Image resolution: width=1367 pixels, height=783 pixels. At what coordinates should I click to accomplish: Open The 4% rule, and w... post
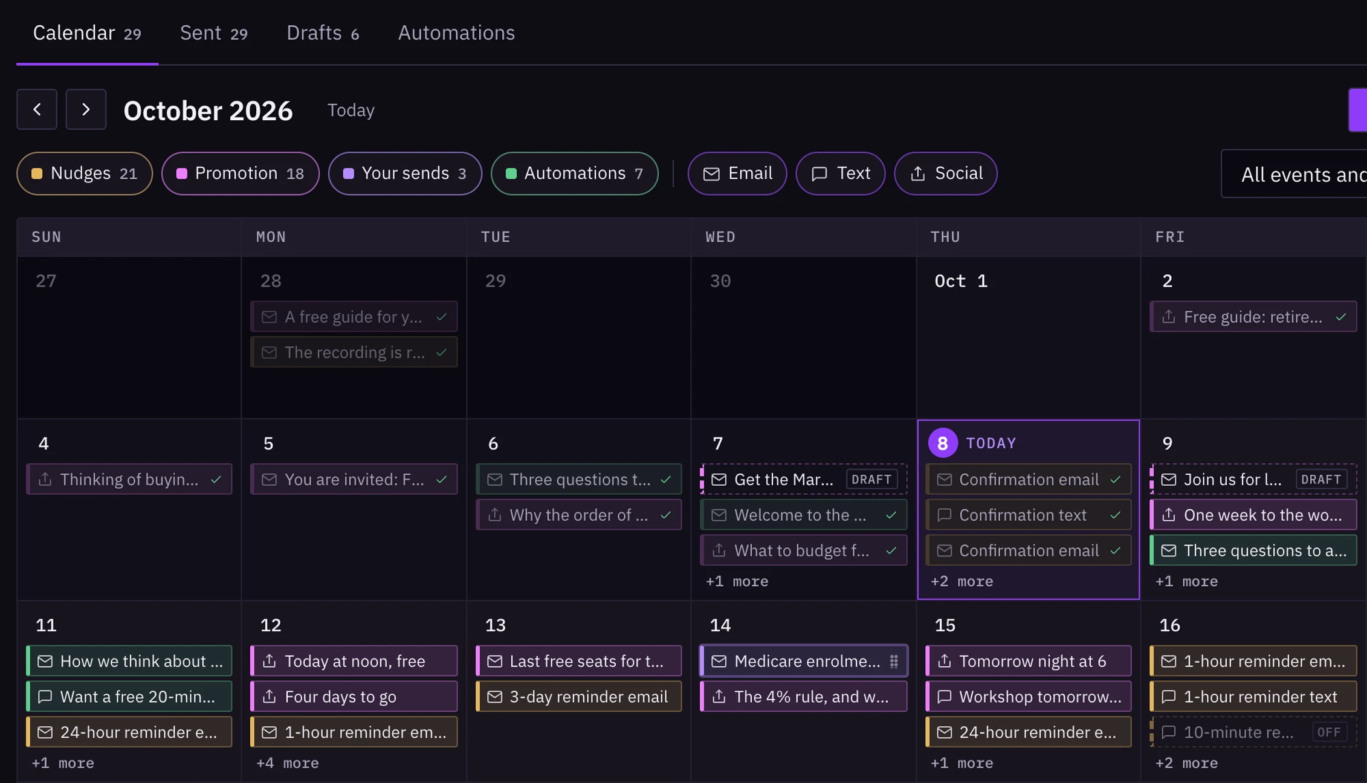pos(804,697)
